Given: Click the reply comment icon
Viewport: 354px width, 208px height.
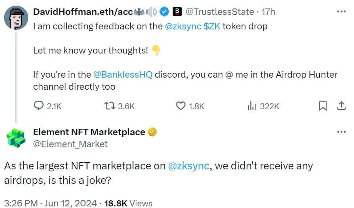Looking at the screenshot, I should (x=39, y=106).
